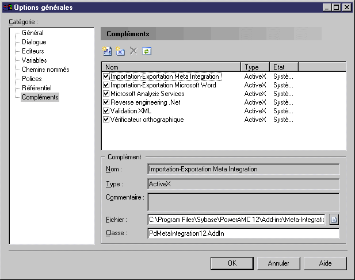Uncheck Importation-Exportation Meta Integration checkbox

pos(106,76)
